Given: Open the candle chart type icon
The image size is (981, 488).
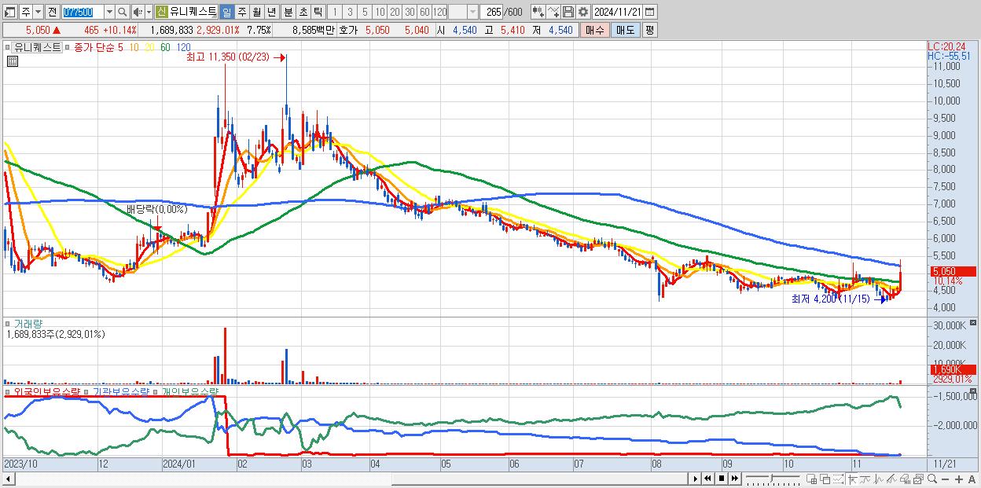Looking at the screenshot, I should [537, 12].
